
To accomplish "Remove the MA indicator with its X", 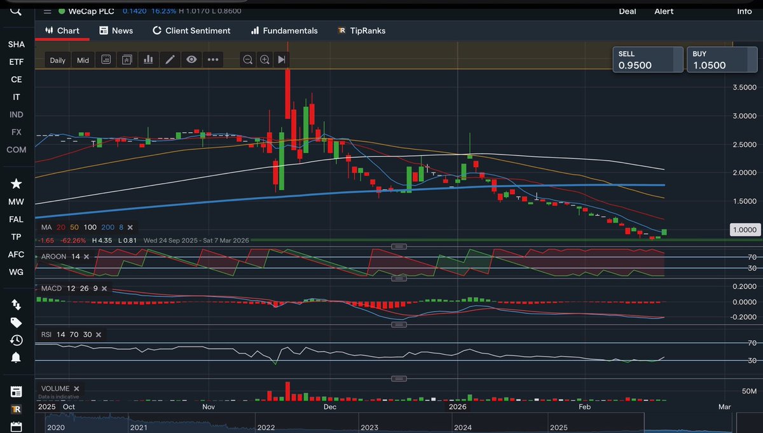I will pos(130,227).
